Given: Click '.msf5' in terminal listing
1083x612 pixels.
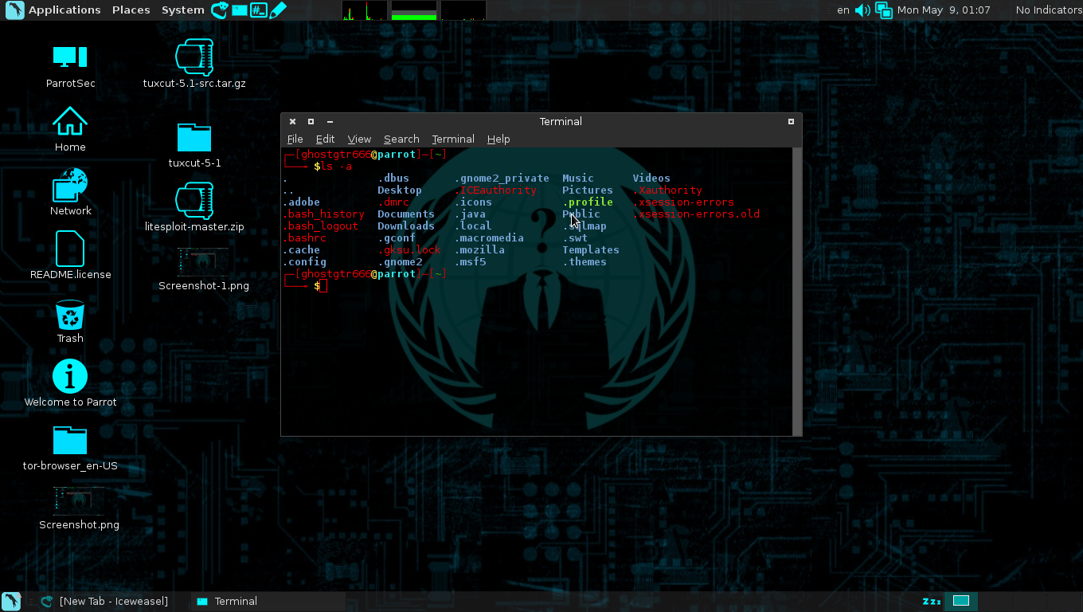Looking at the screenshot, I should 470,262.
